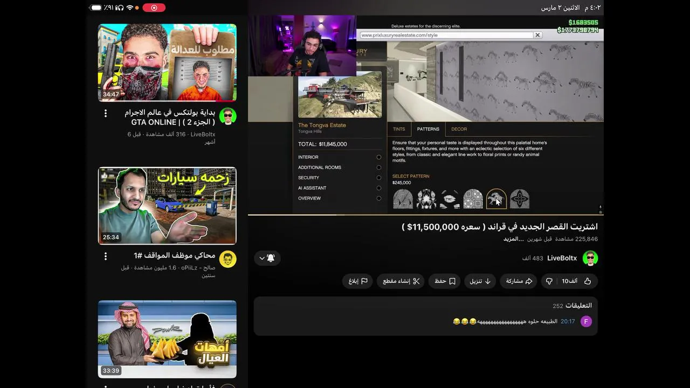Click the 34:47 duration badge

[111, 94]
